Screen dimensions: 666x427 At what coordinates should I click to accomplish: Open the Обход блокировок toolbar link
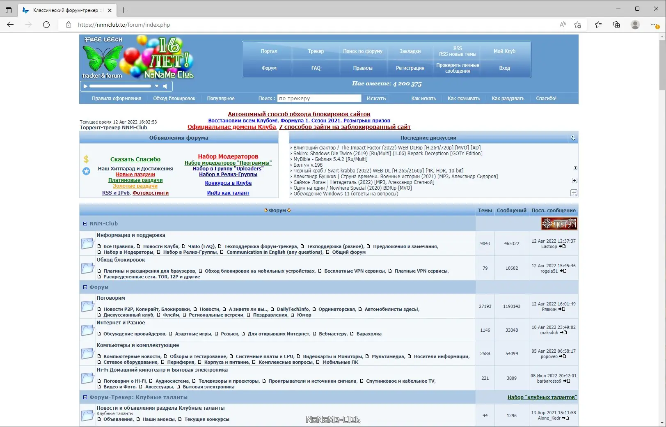tap(174, 99)
